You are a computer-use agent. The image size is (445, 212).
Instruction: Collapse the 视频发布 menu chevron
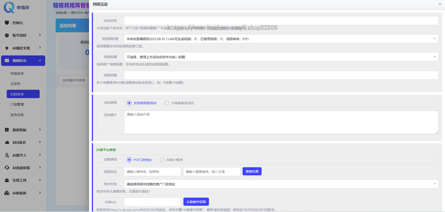click(40, 60)
